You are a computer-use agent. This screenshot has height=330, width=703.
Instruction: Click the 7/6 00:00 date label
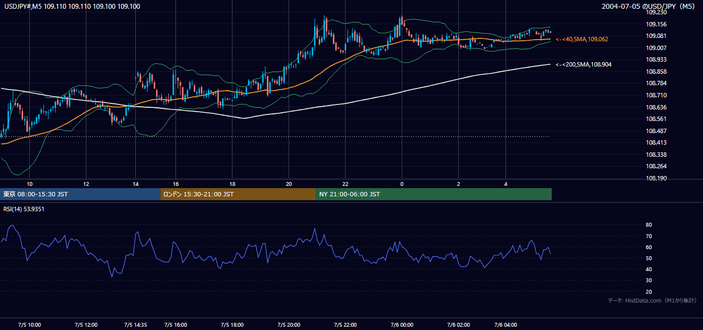tap(402, 324)
